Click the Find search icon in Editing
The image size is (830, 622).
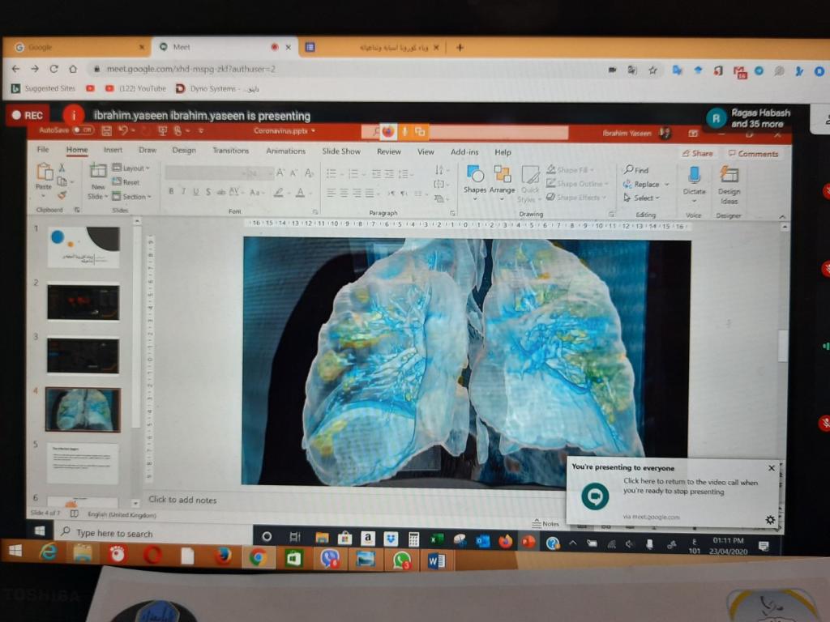coord(629,170)
